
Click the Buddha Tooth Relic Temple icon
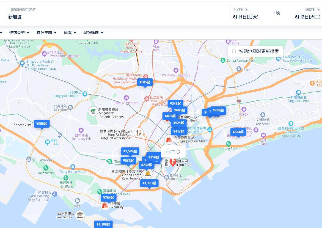point(148,173)
